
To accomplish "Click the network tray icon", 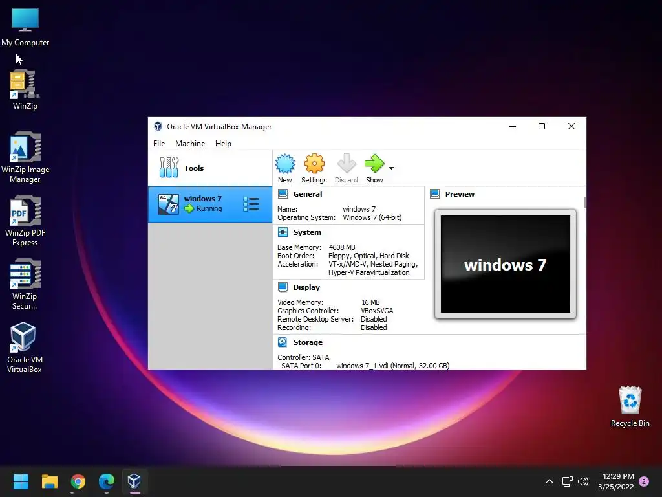I will (568, 481).
